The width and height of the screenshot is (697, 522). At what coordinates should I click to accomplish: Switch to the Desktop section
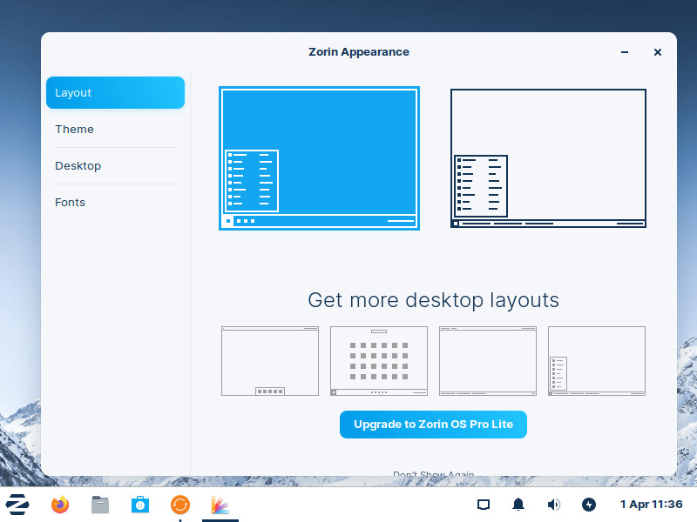(x=115, y=165)
